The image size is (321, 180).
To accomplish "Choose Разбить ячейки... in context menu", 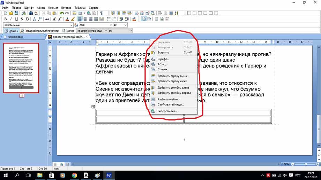I will [x=174, y=99].
